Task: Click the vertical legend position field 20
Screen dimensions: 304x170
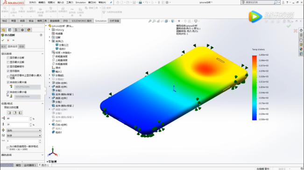Action: [18, 124]
